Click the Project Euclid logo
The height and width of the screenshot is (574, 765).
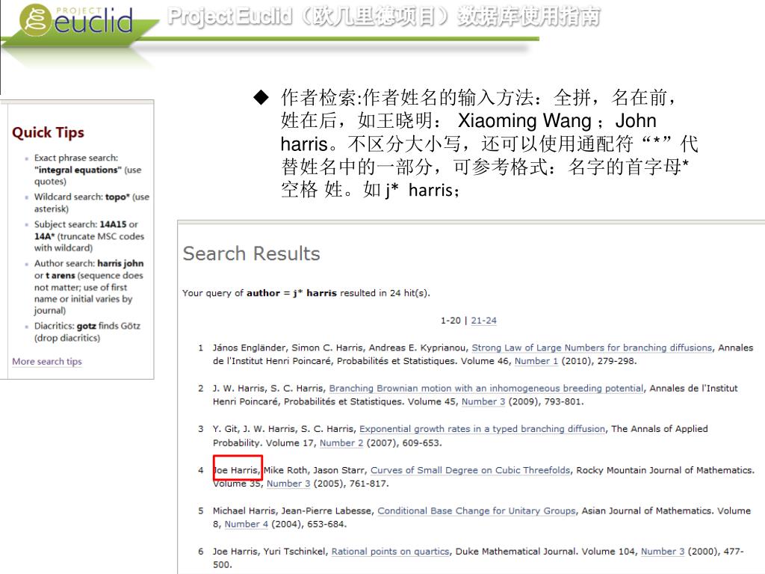76,20
